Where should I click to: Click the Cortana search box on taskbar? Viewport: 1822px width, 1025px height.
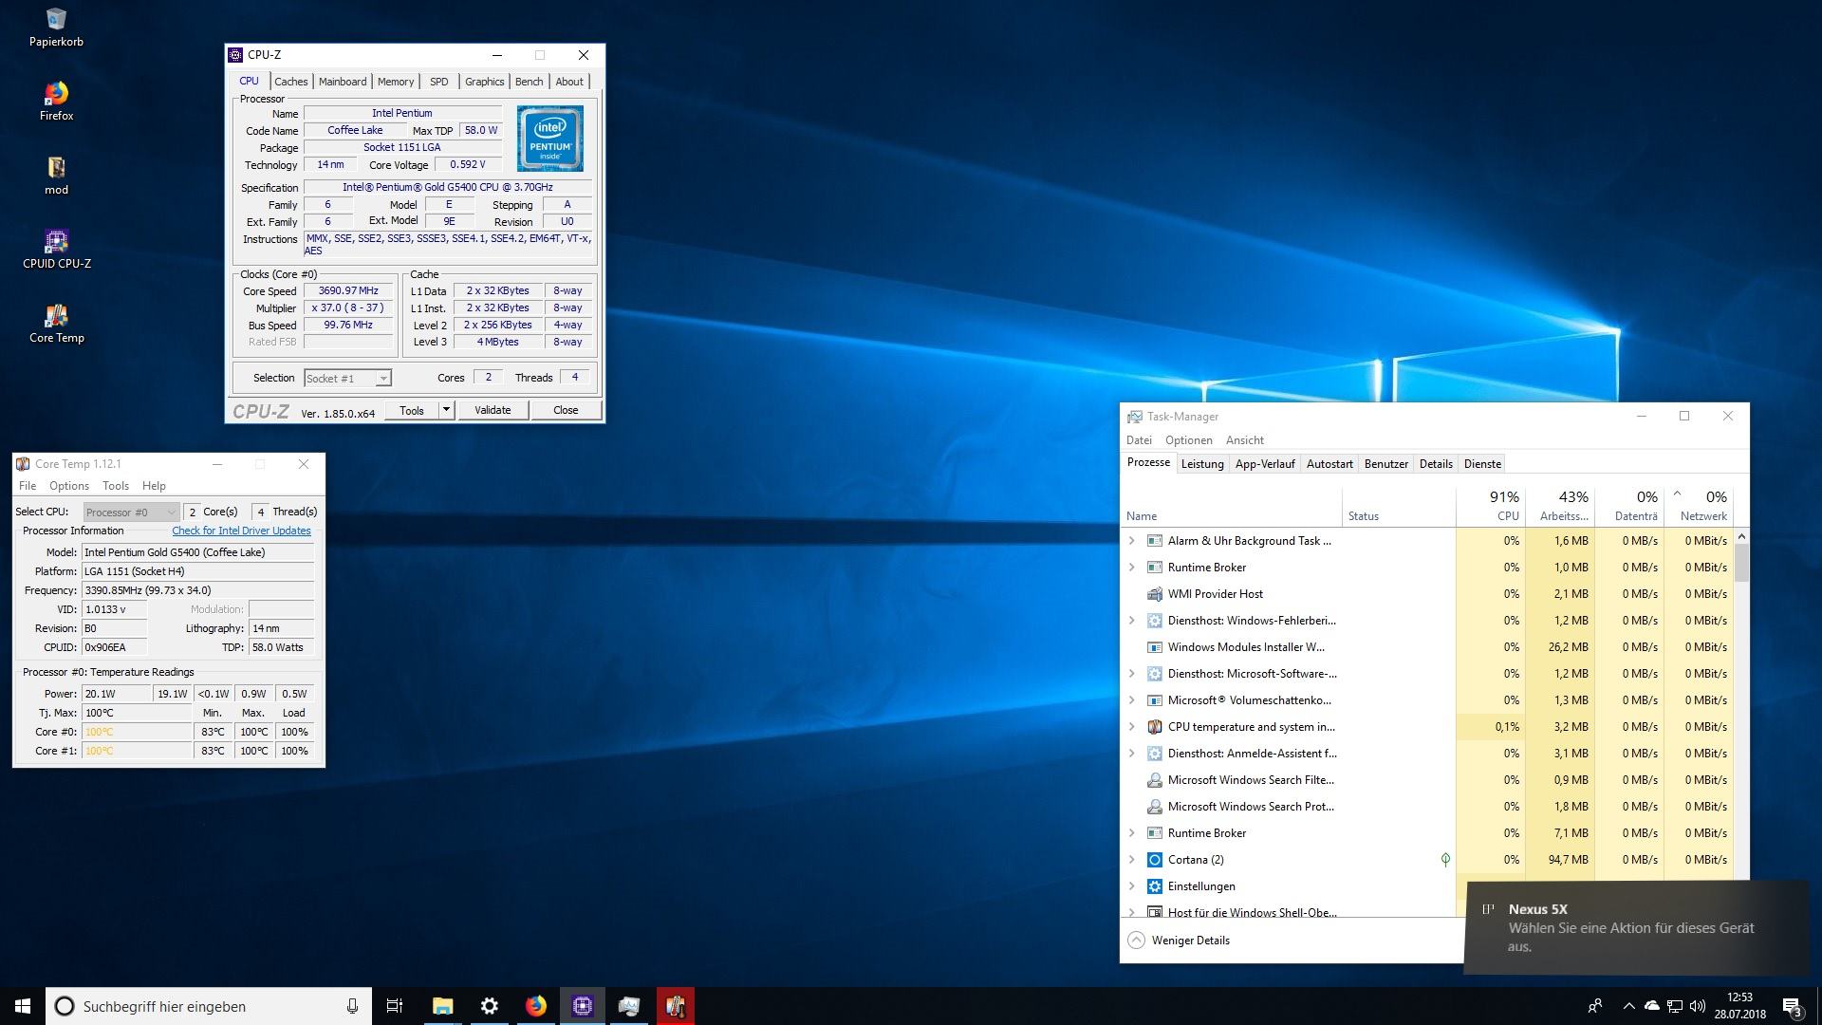pyautogui.click(x=208, y=1006)
